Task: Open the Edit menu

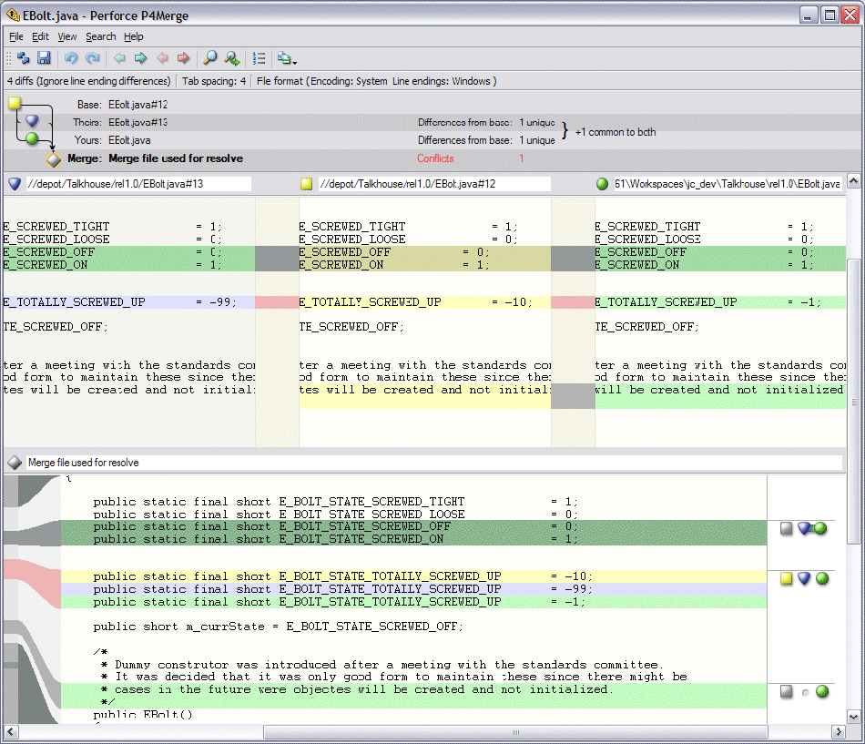Action: click(40, 36)
